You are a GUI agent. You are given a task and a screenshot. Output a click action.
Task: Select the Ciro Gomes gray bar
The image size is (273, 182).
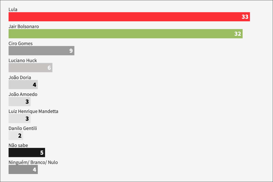41,51
